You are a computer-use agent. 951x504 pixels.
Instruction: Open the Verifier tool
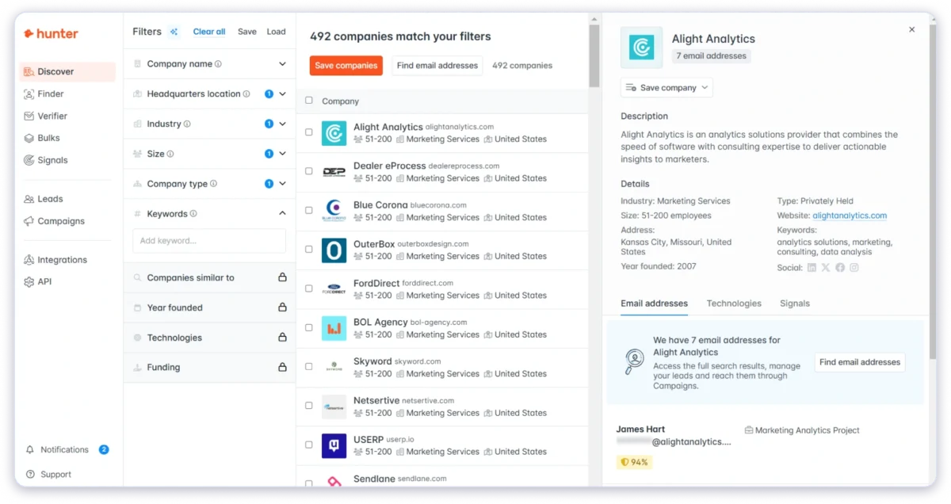[x=52, y=116]
